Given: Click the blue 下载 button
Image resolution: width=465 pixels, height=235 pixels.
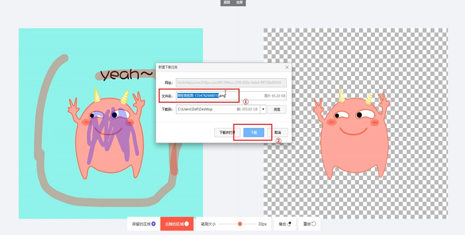Looking at the screenshot, I should coord(254,133).
